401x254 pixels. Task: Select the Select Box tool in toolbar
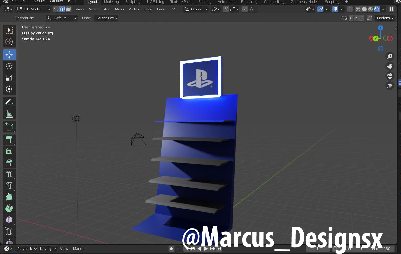coord(9,30)
